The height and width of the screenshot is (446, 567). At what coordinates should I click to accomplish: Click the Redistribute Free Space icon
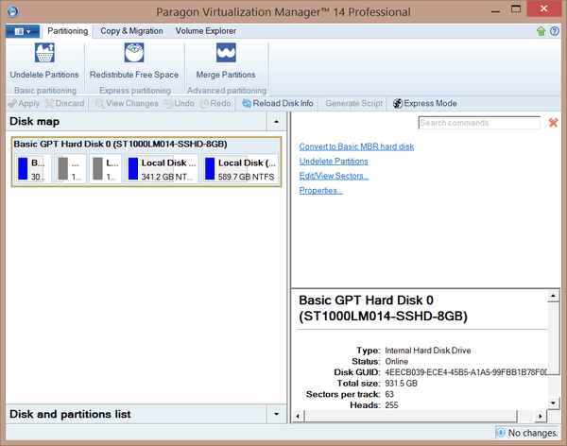(x=134, y=53)
